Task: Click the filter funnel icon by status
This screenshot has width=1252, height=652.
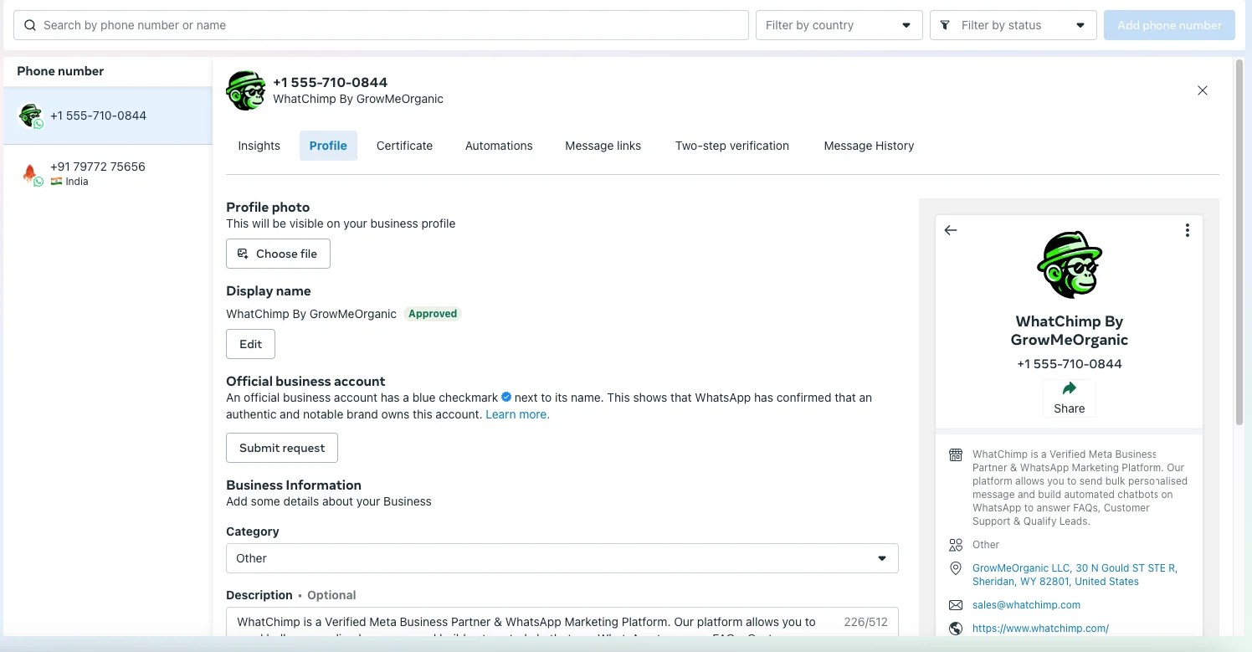Action: (945, 25)
